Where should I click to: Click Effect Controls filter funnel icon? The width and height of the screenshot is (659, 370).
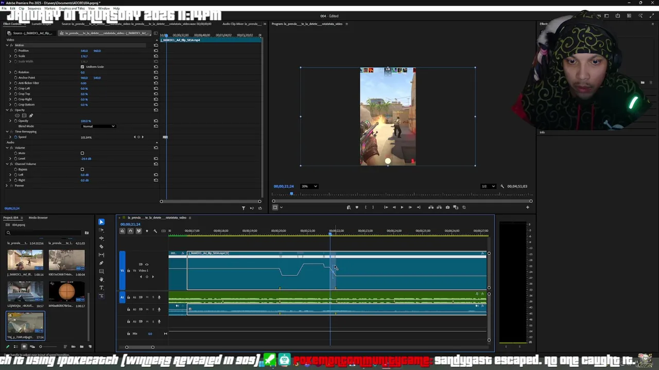point(244,208)
